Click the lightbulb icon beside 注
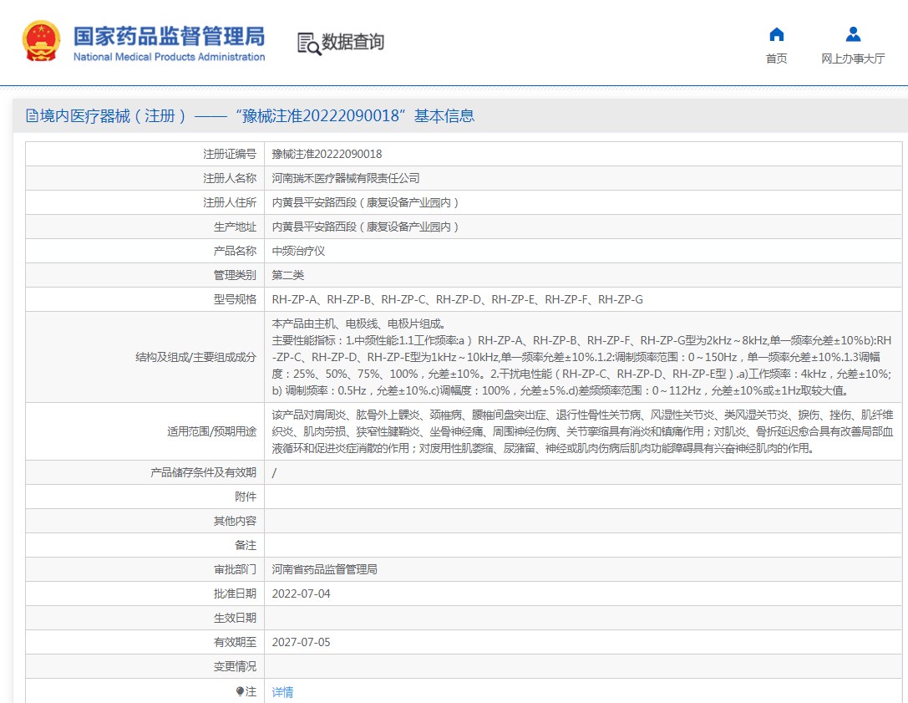908x703 pixels. click(x=240, y=690)
